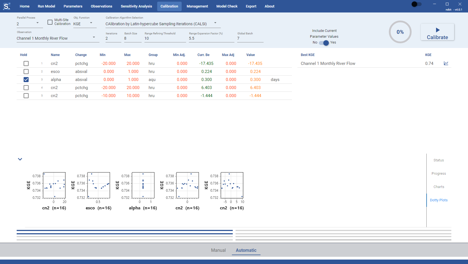Toggle Include Current Parameter Values switch
Screen dimensions: 468x264
coord(324,43)
